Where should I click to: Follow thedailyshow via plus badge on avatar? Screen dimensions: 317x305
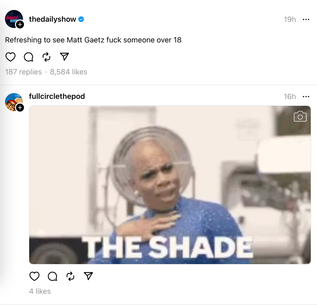tap(20, 25)
